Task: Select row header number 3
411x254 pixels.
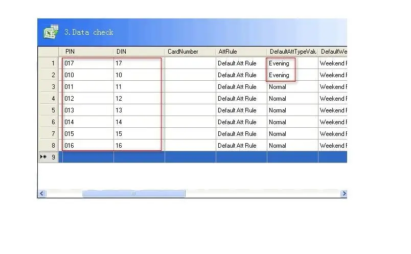Action: (x=49, y=87)
